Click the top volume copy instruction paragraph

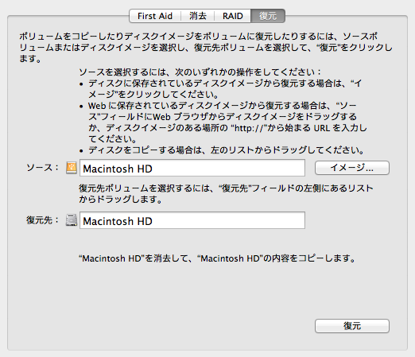tap(206, 48)
